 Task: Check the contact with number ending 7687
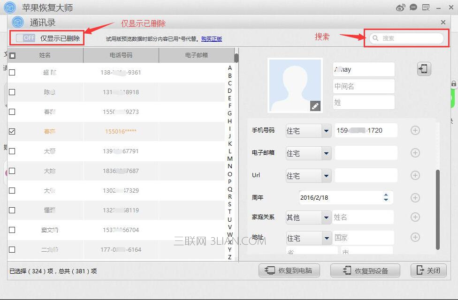[12, 171]
